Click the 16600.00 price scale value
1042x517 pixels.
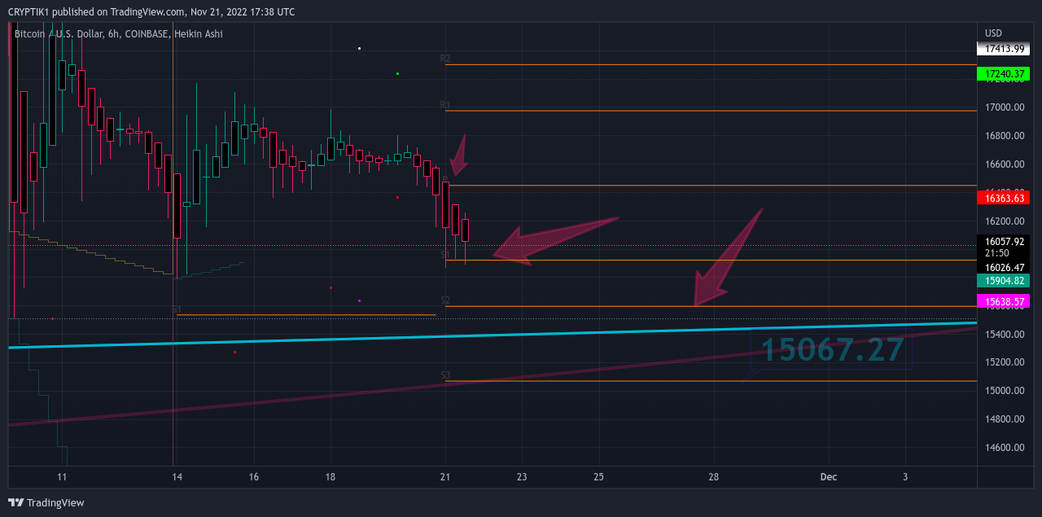pyautogui.click(x=1004, y=164)
